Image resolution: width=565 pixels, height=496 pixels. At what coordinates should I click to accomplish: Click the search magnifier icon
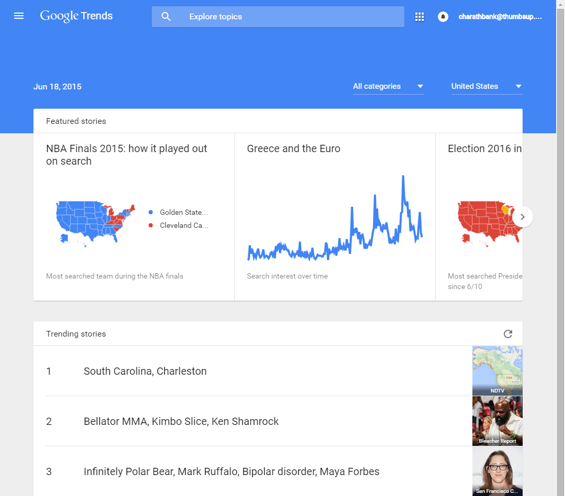[x=166, y=17]
